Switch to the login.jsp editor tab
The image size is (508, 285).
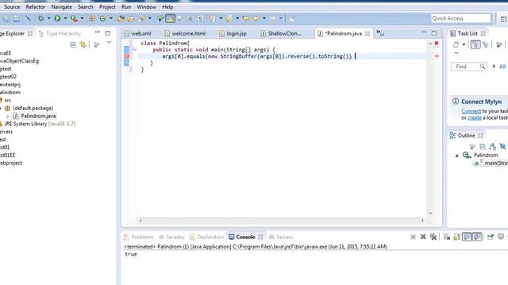[233, 33]
